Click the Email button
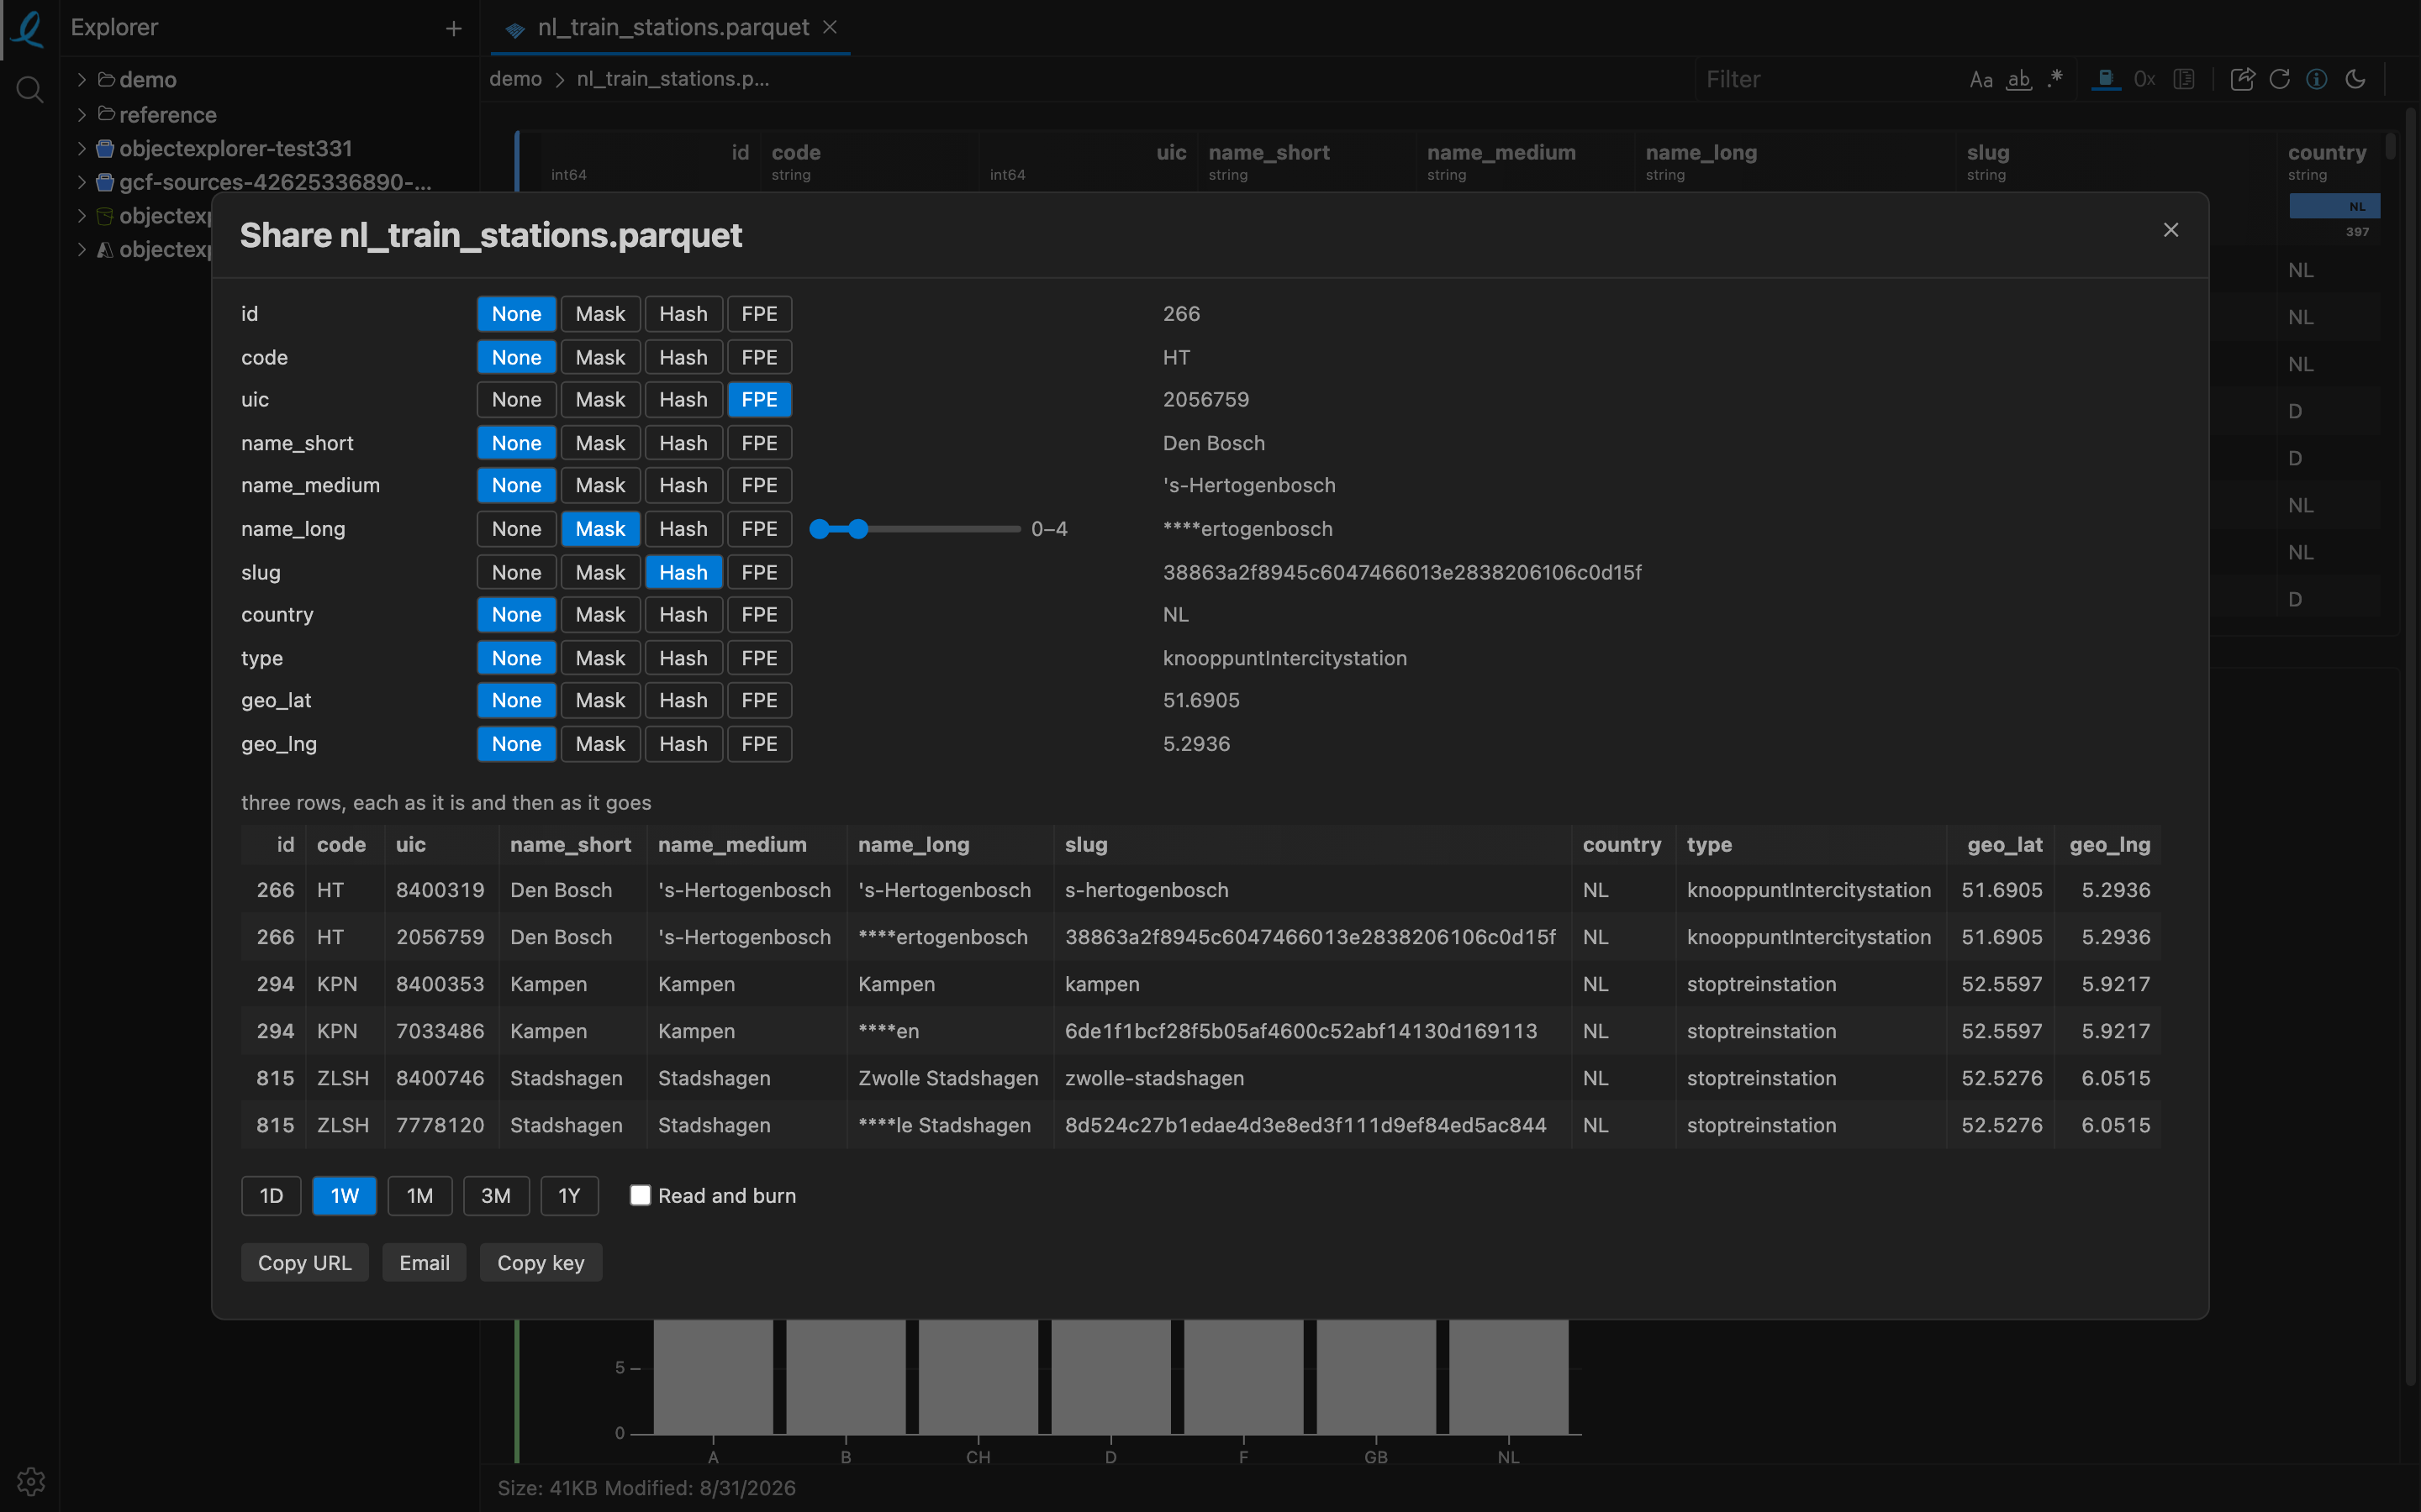The height and width of the screenshot is (1512, 2421). [x=425, y=1263]
